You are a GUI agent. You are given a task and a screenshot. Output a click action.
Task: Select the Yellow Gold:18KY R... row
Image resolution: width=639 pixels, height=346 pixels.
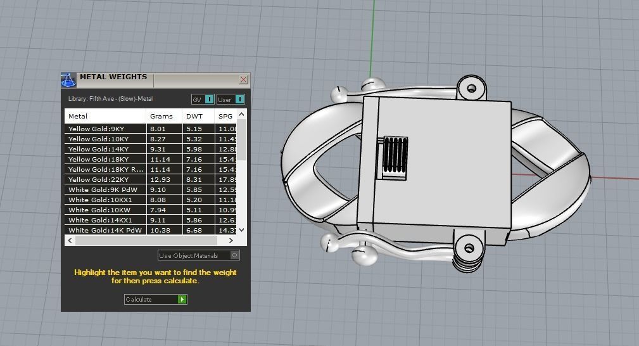tap(150, 169)
